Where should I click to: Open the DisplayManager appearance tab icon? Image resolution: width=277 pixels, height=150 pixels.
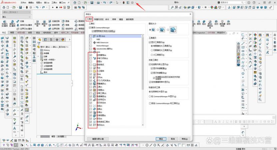pyautogui.click(x=63, y=40)
